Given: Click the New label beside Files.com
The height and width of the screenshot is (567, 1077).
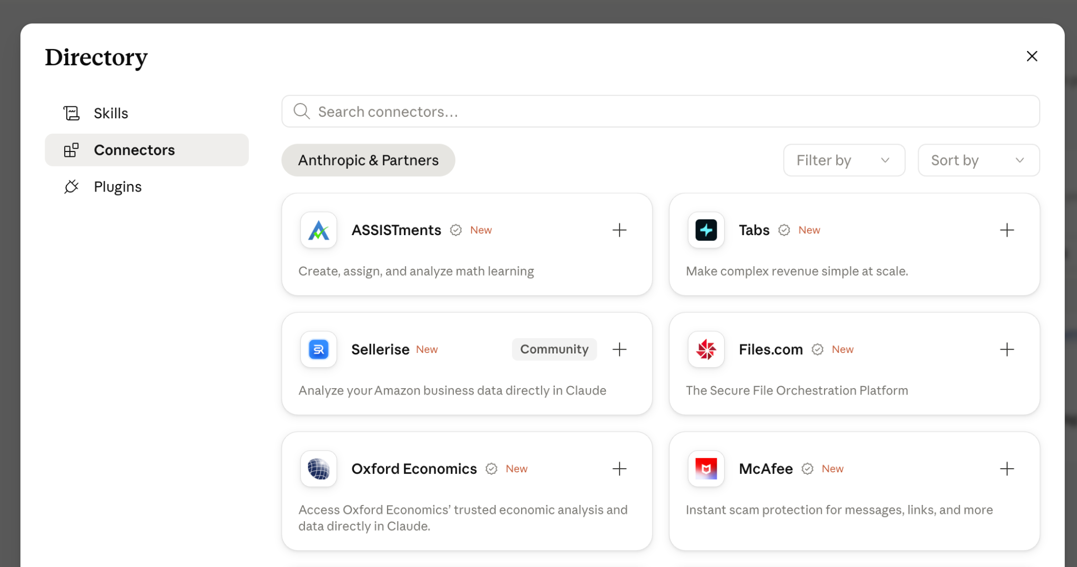Looking at the screenshot, I should coord(843,349).
